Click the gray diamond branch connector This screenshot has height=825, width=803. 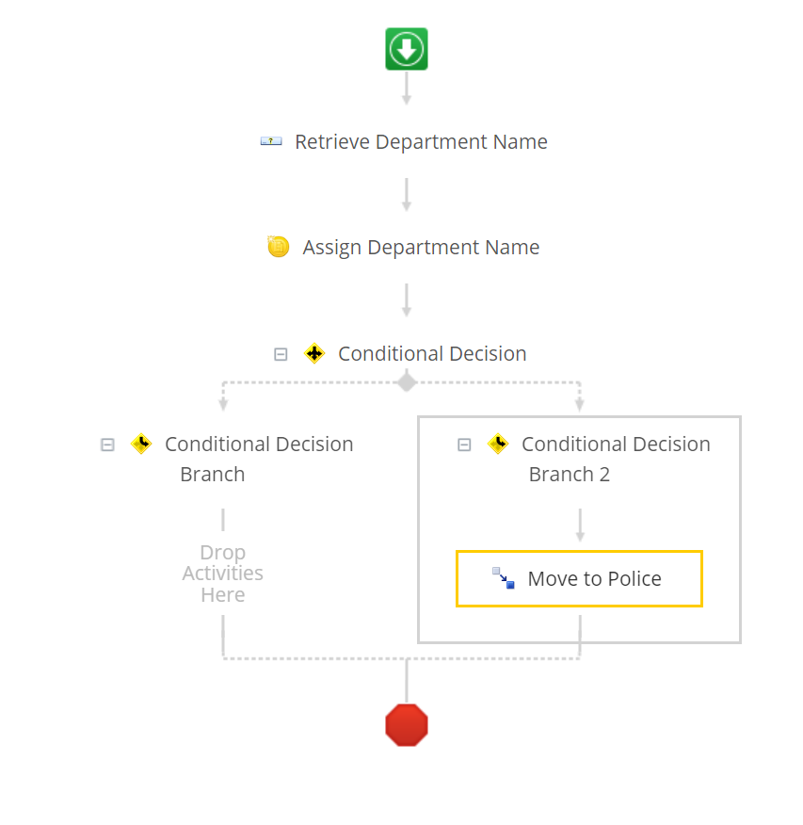pyautogui.click(x=407, y=381)
